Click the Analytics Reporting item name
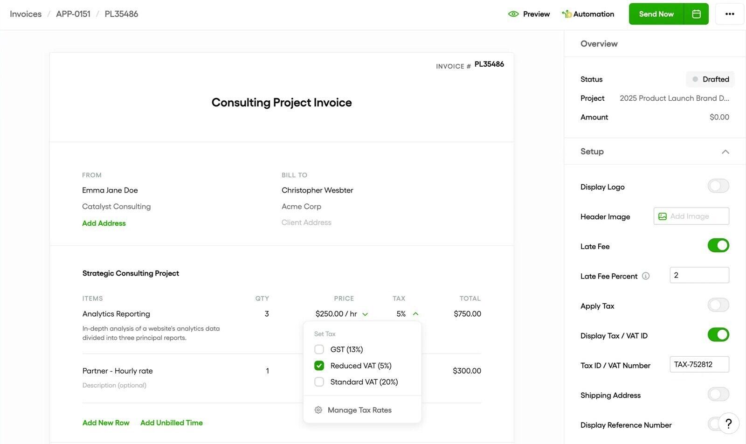 pos(116,314)
